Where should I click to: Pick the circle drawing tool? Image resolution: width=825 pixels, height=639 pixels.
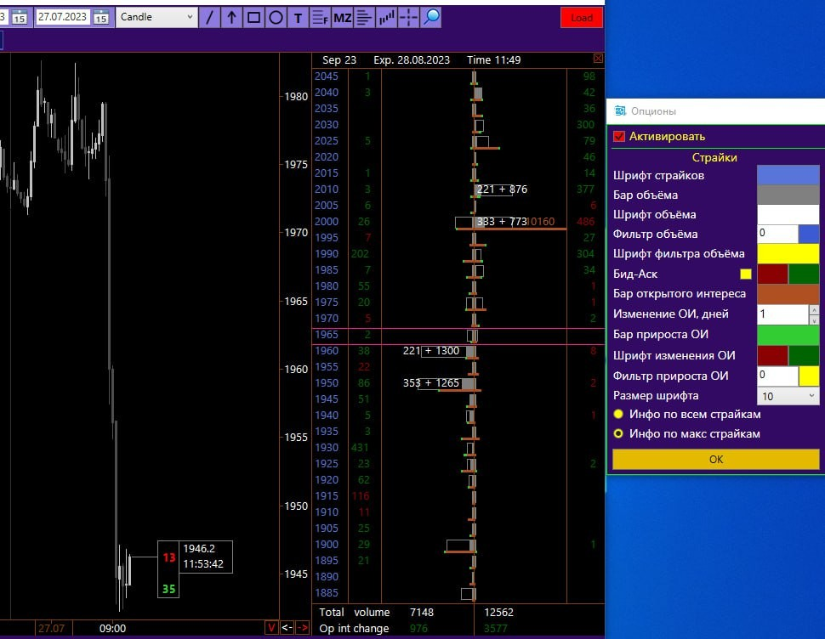[x=276, y=17]
